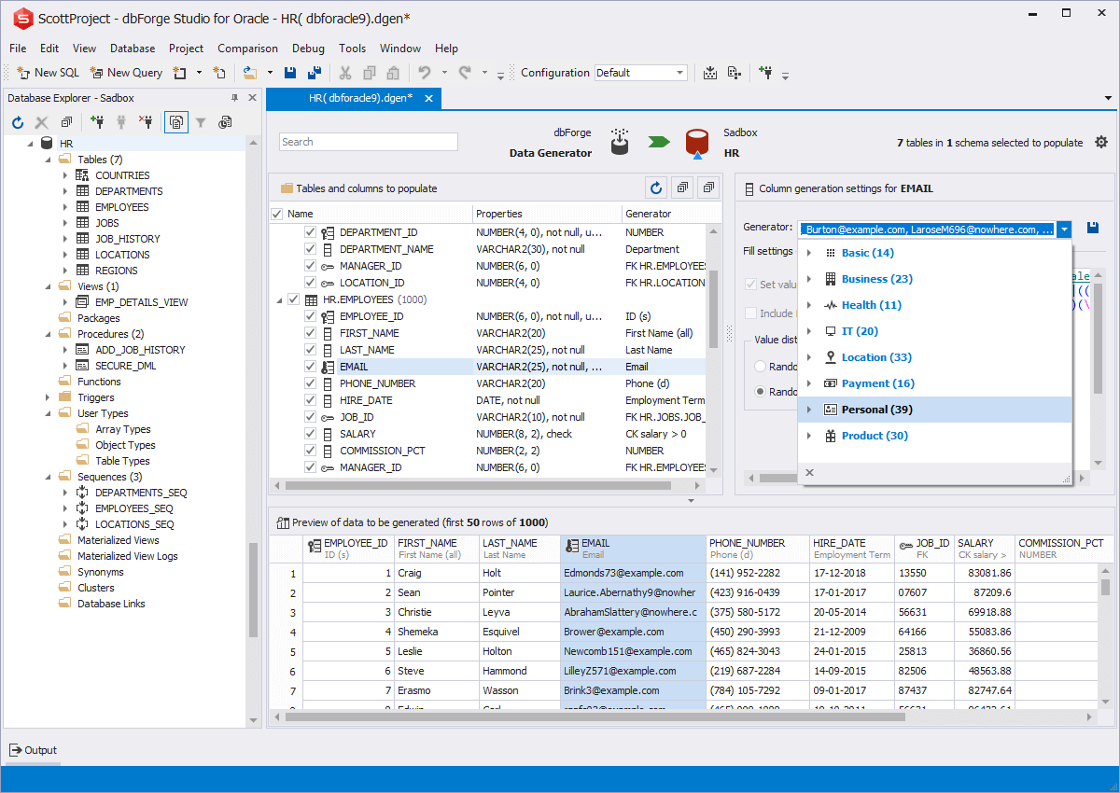The image size is (1120, 793).
Task: Expand the Personal (39) generator category
Action: pos(809,410)
